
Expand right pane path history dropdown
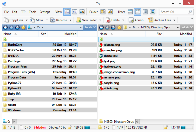point(178,28)
